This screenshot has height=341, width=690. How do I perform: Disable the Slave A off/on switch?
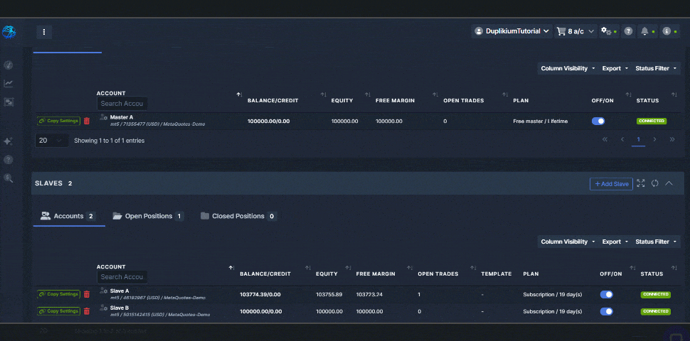click(x=607, y=294)
